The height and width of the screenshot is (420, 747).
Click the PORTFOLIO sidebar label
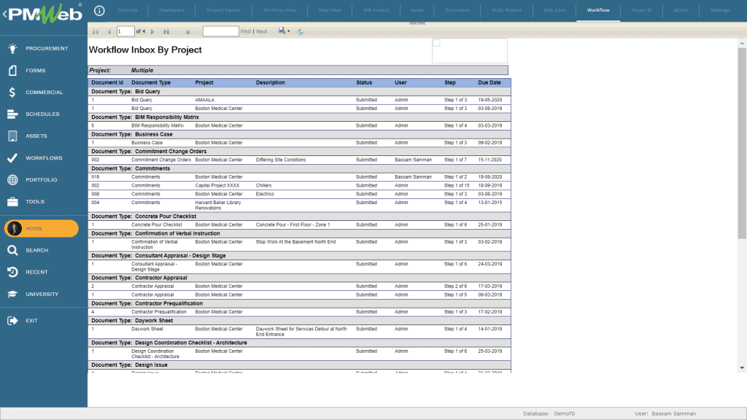(x=42, y=180)
